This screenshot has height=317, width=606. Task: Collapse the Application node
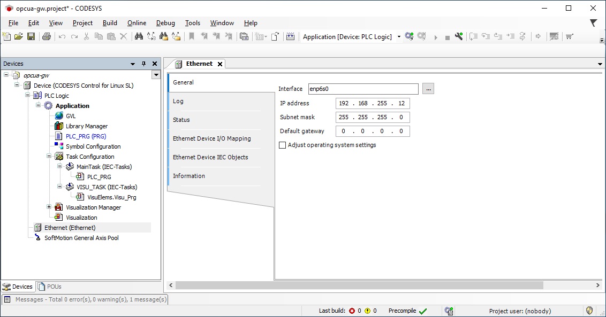click(x=38, y=105)
